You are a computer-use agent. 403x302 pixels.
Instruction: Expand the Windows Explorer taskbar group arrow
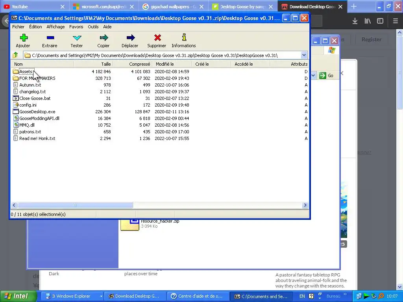click(x=101, y=296)
